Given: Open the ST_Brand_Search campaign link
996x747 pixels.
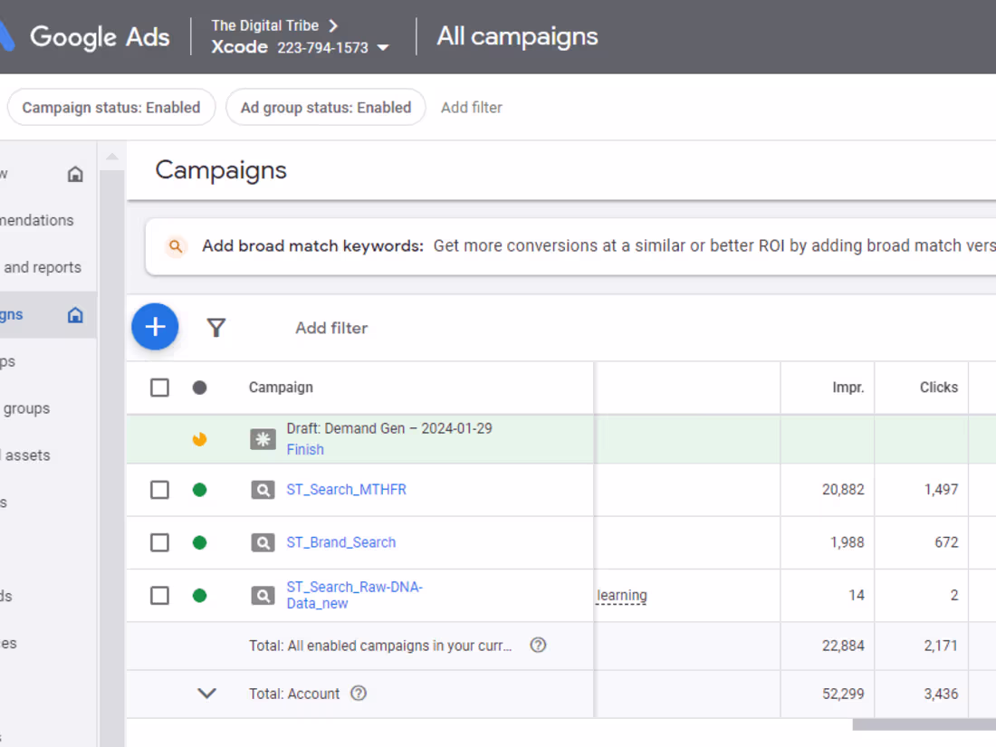Looking at the screenshot, I should tap(341, 542).
